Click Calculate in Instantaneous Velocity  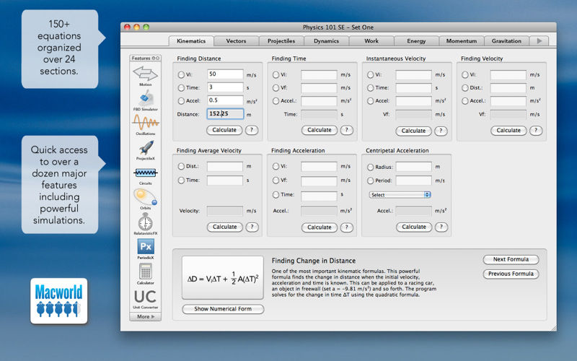tap(413, 131)
